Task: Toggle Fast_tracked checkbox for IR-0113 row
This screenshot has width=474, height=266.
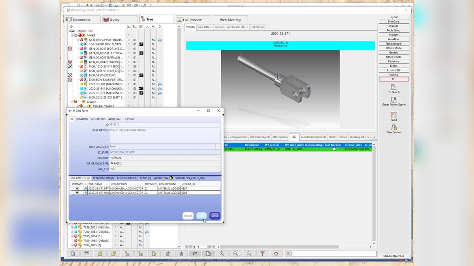Action: 334,150
